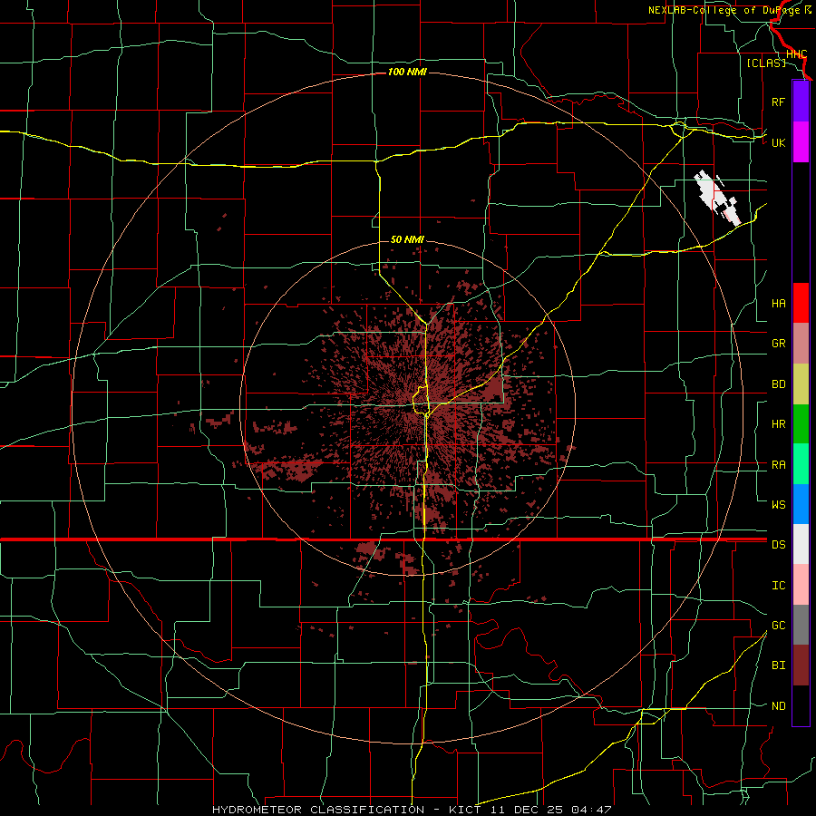Click the 'HA' legend label
The image size is (816, 816).
pos(778,304)
